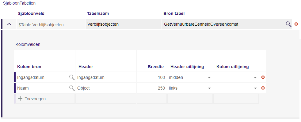Remove the Ingangsdatum column row
301x122 pixels.
click(263, 77)
